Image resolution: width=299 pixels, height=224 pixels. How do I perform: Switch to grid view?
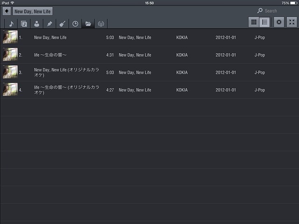pyautogui.click(x=254, y=22)
